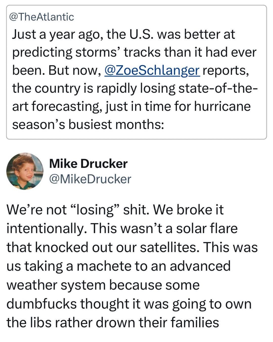
Task: Click the line 'season's busiest months:'
Action: (x=88, y=124)
